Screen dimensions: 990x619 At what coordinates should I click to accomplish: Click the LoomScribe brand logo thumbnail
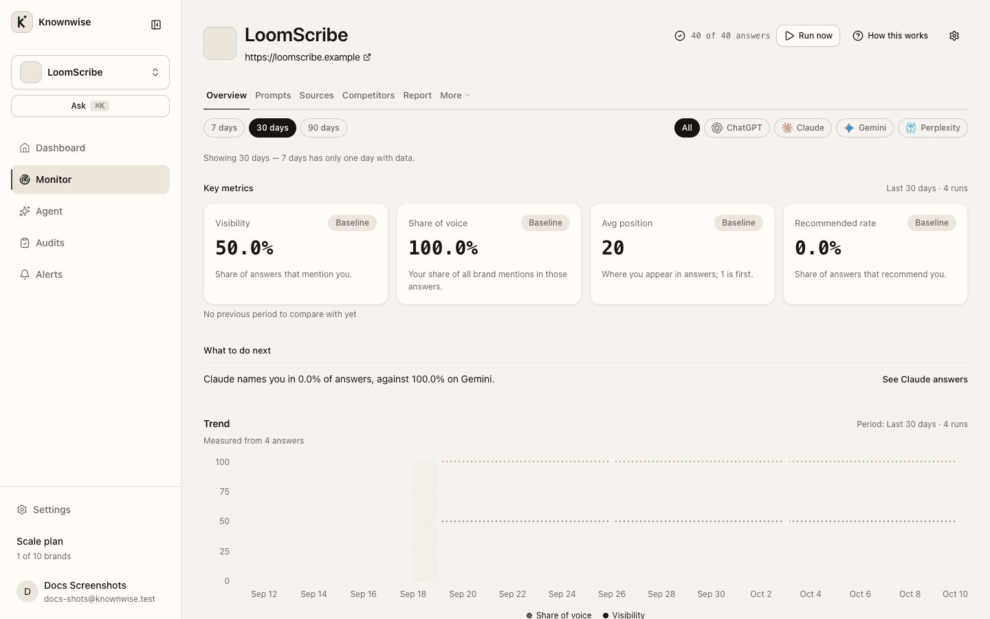click(x=220, y=43)
